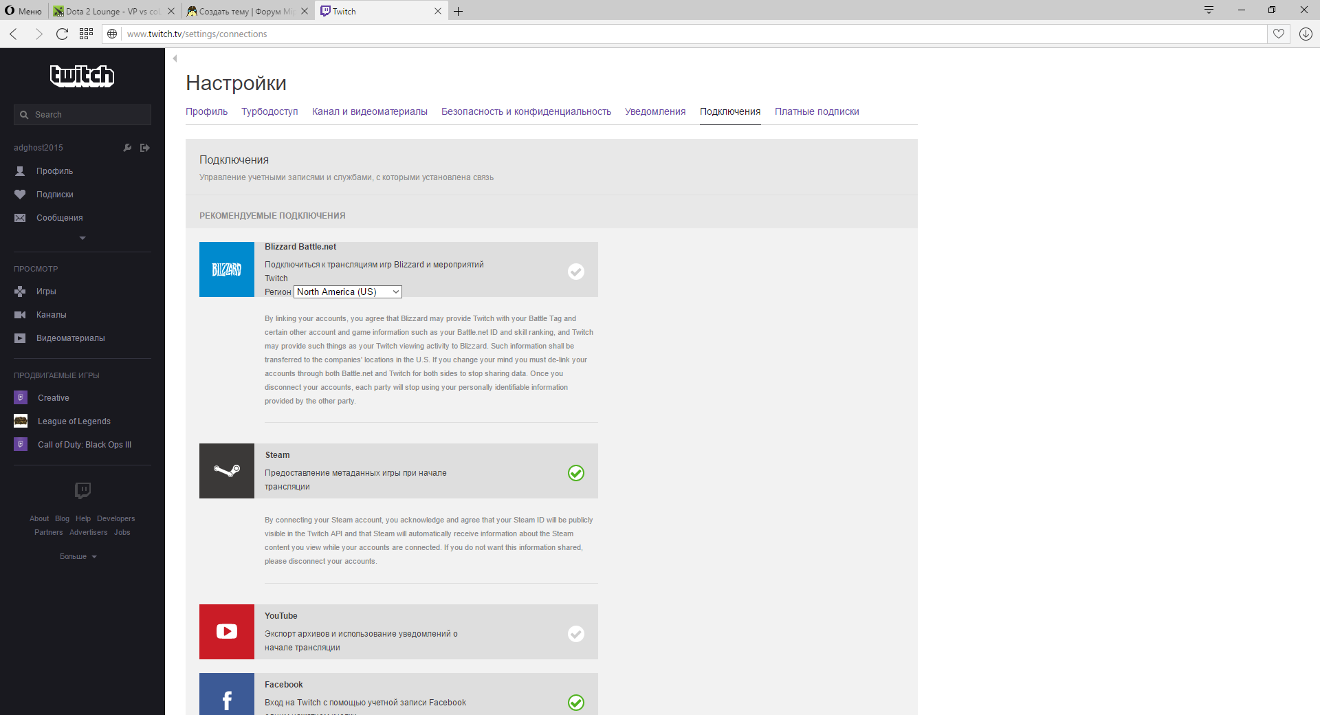The image size is (1320, 715).
Task: Open the Speed Dial grid
Action: 86,34
